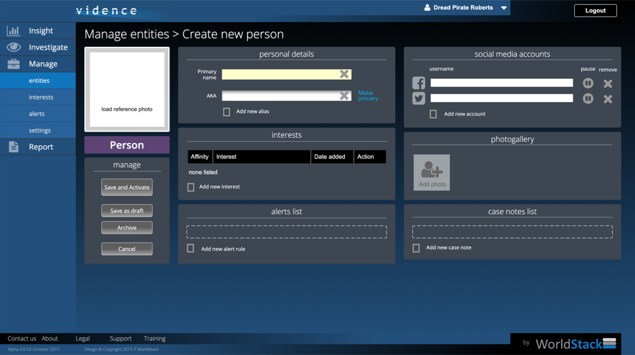Select the interests submenu item
The height and width of the screenshot is (355, 635).
(x=38, y=97)
